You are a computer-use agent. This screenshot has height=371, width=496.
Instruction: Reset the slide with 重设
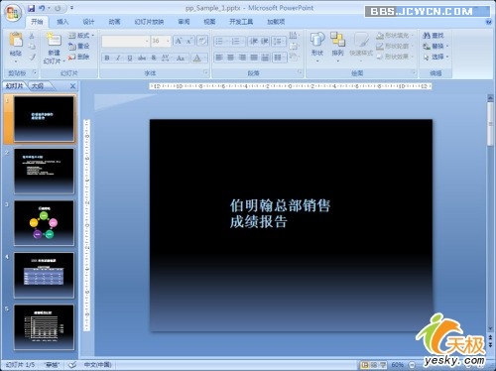point(79,46)
